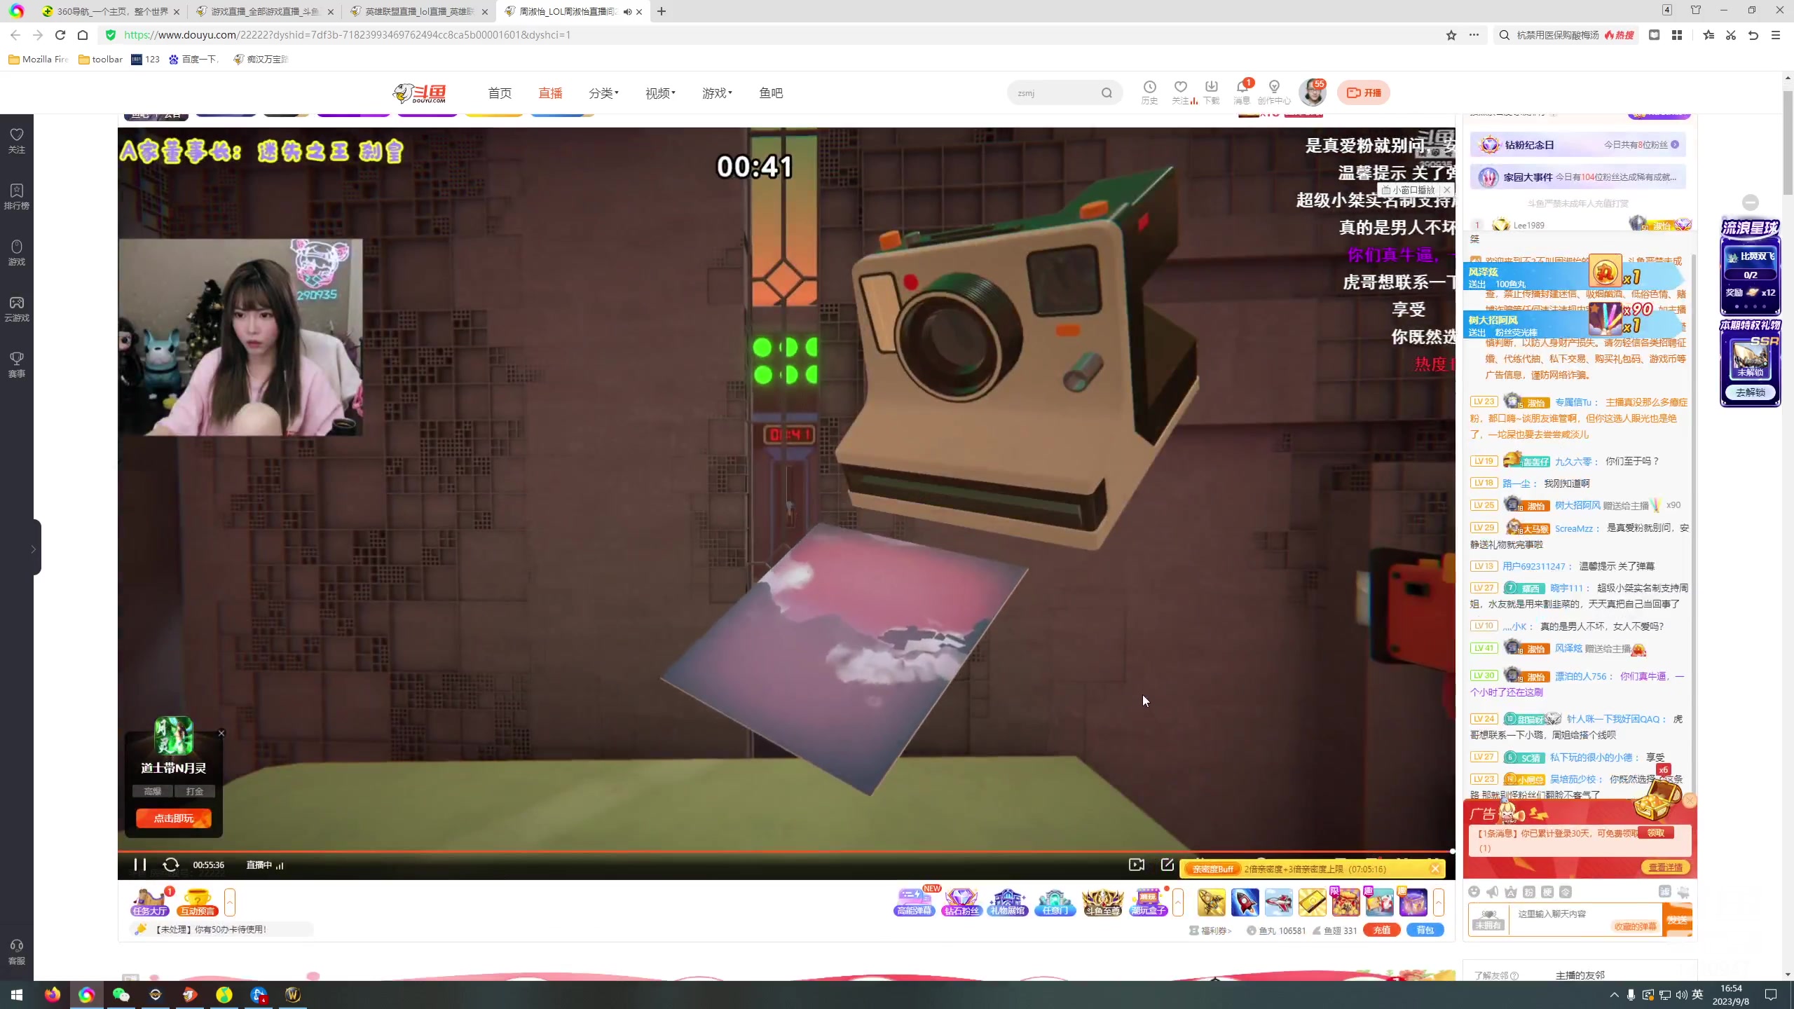Expand activity feature icons up arrow

(1178, 902)
